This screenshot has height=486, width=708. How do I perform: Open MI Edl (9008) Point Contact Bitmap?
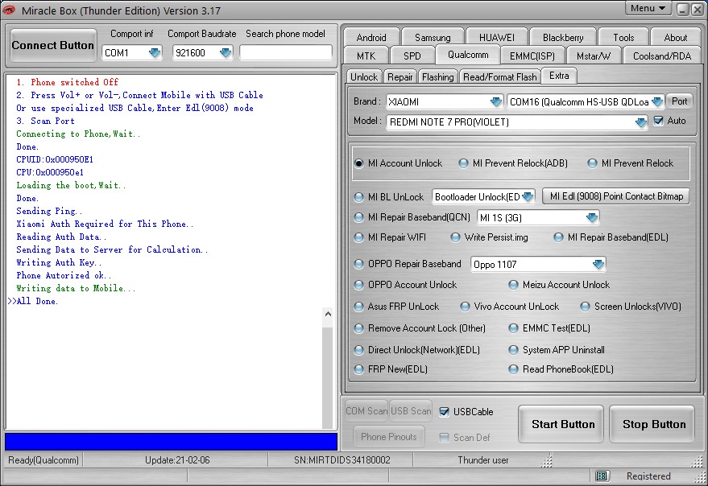pos(616,196)
